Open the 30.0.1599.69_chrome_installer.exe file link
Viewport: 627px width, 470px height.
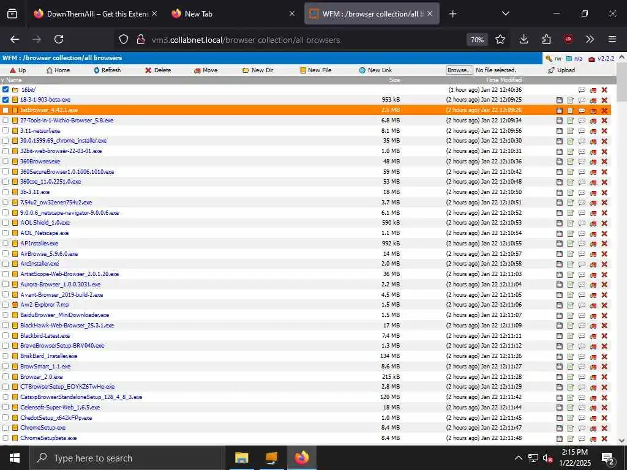click(63, 141)
